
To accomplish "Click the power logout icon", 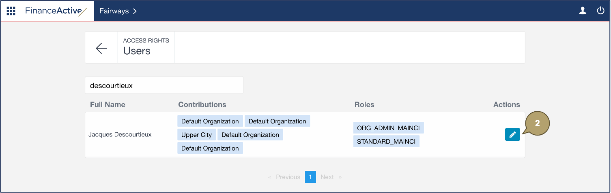I will coord(600,11).
